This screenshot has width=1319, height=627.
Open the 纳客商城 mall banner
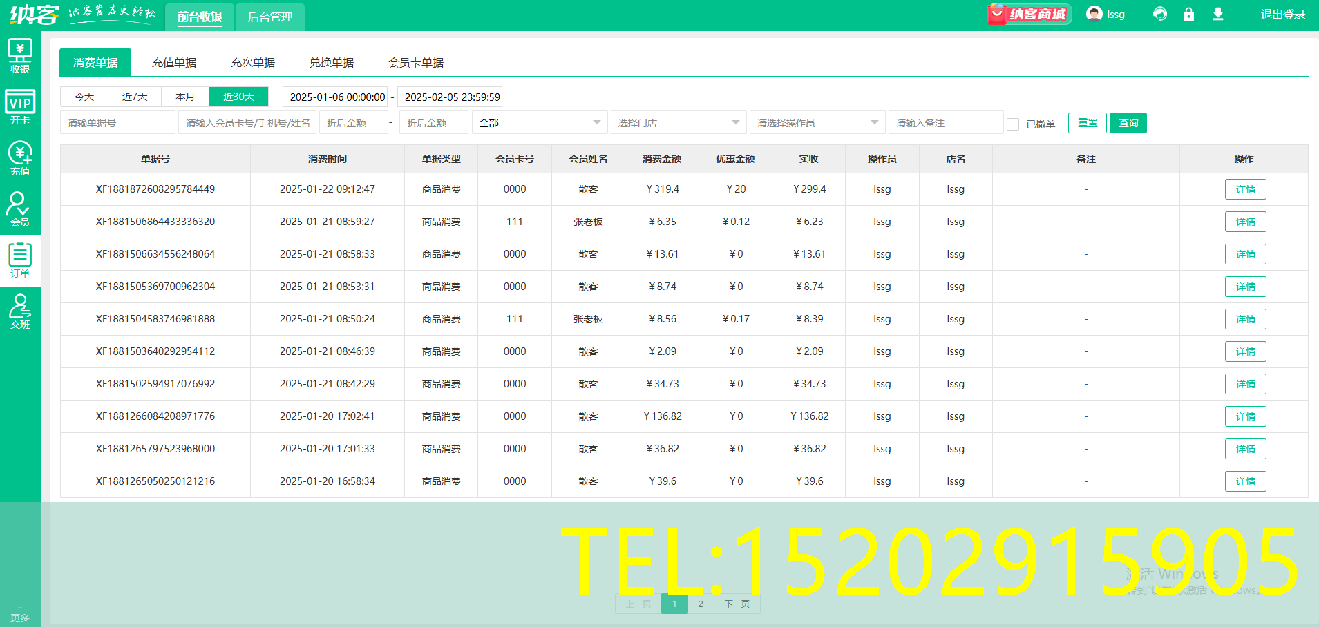tap(1029, 15)
